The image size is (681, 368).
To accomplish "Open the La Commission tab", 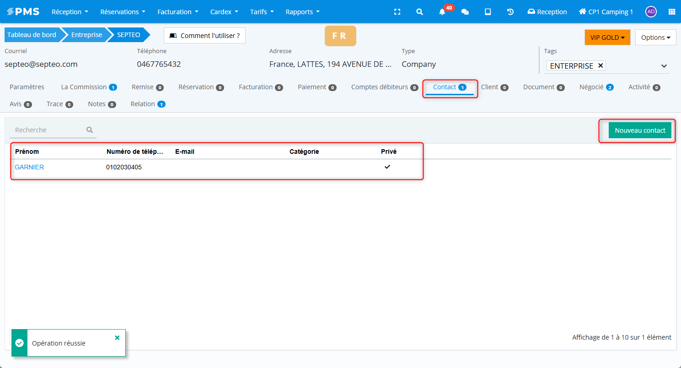I will click(x=88, y=87).
